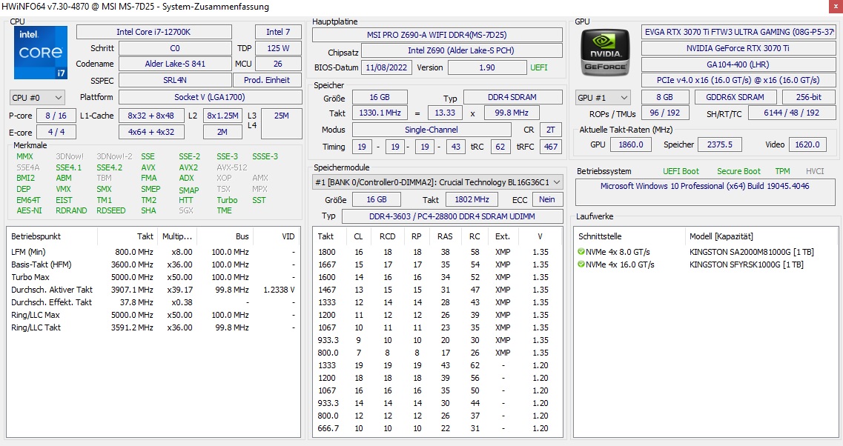
Task: Click the AVX-512 feature flag
Action: pos(232,167)
